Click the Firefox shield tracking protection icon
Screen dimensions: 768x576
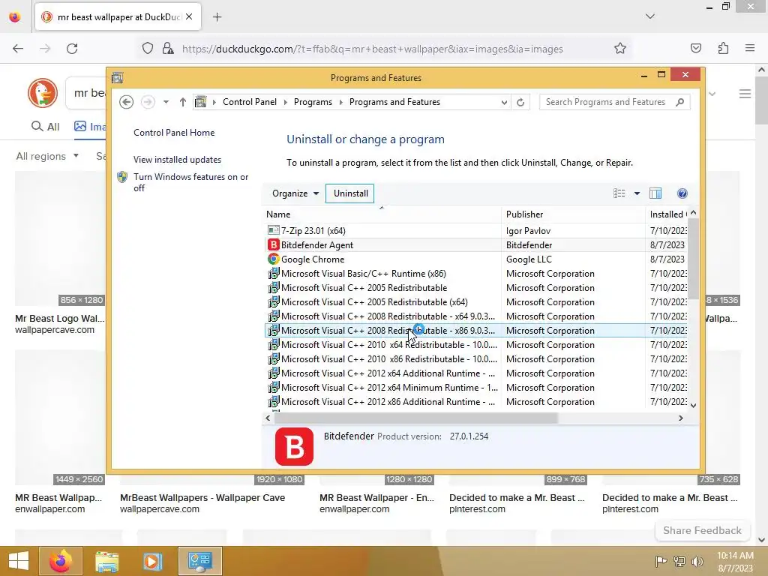pos(148,48)
